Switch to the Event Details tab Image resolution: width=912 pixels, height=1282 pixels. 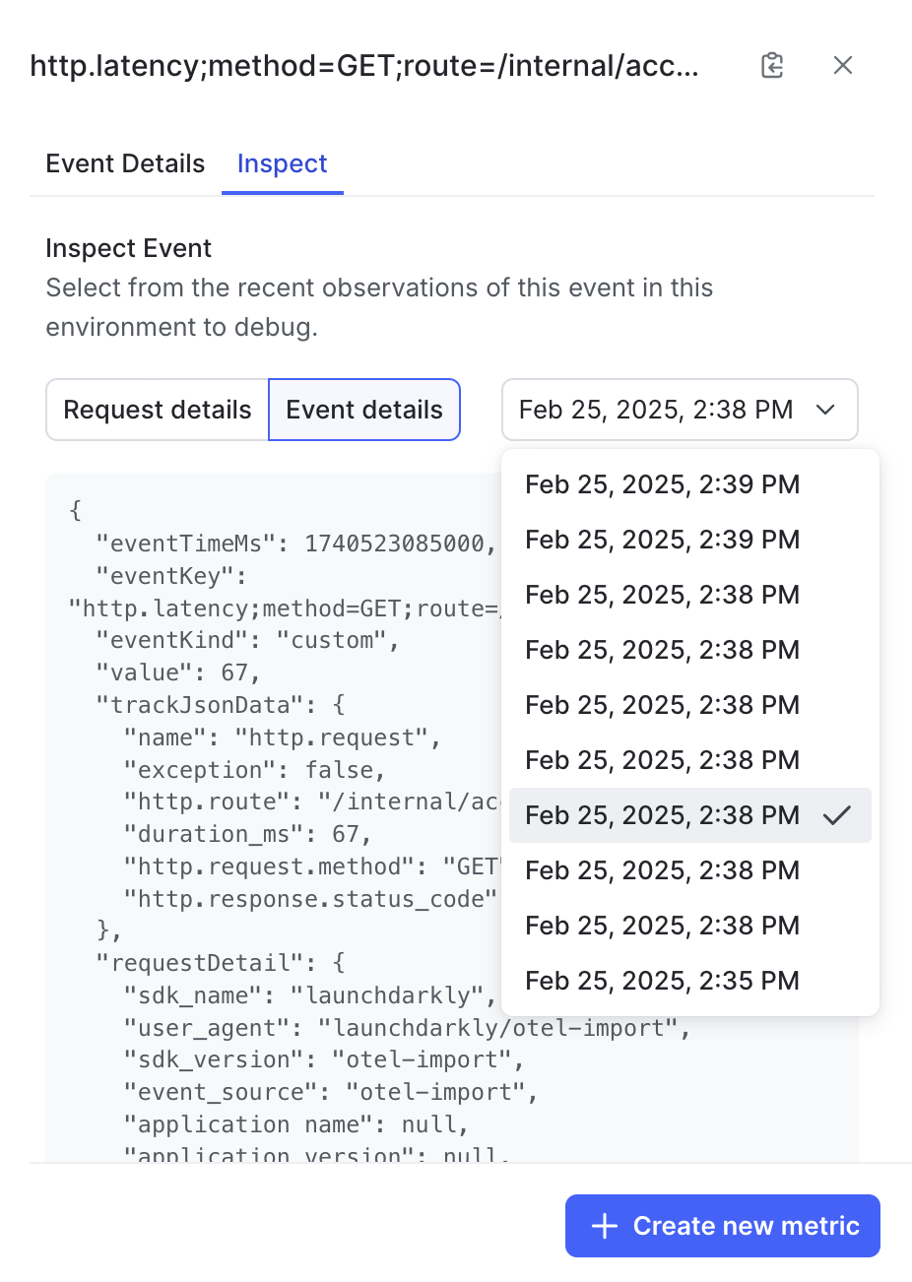tap(124, 163)
